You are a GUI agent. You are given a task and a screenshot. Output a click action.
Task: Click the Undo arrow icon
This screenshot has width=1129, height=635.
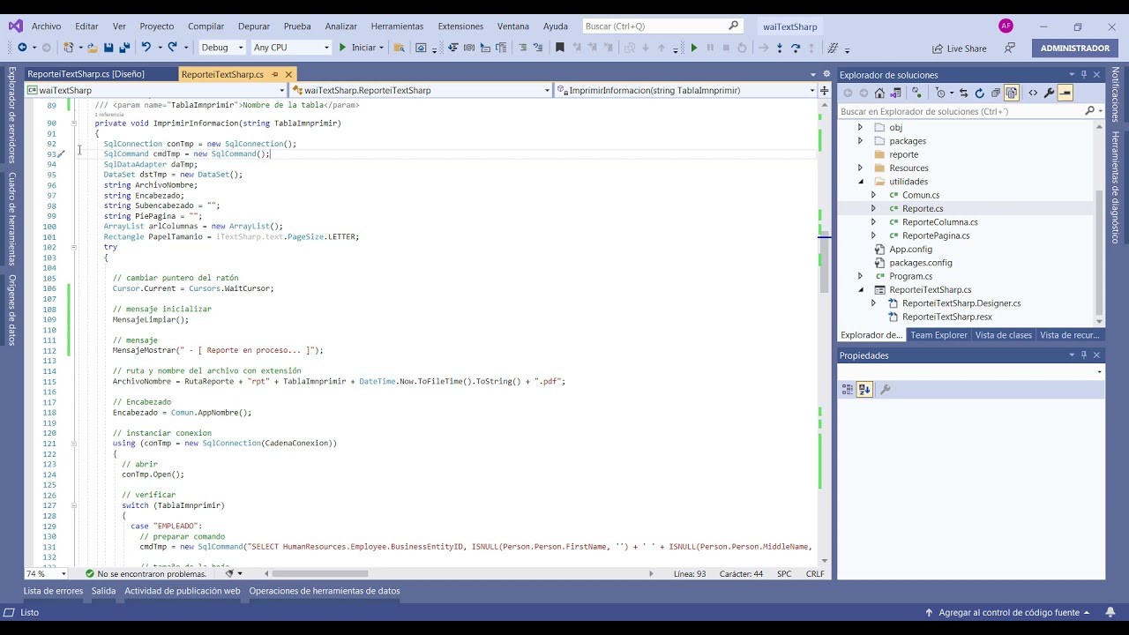[146, 48]
